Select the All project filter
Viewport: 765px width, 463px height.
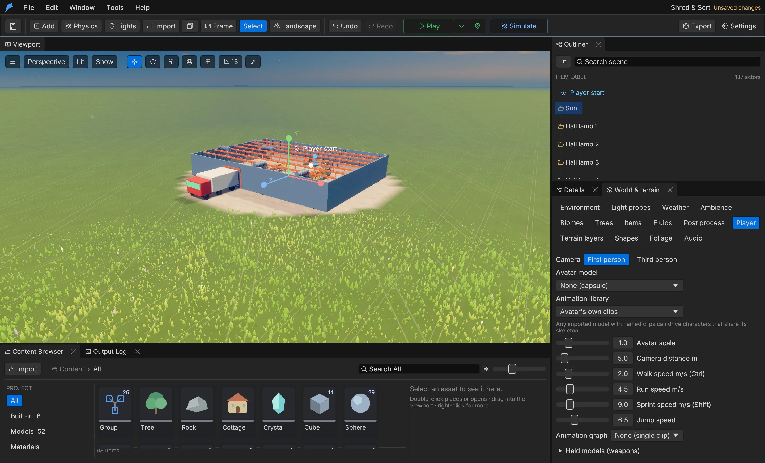[14, 401]
